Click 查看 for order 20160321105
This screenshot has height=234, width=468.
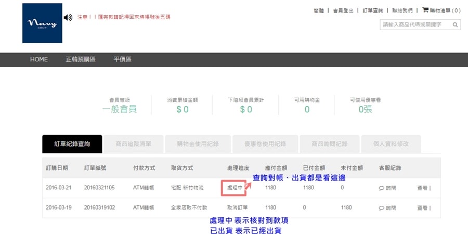click(422, 188)
